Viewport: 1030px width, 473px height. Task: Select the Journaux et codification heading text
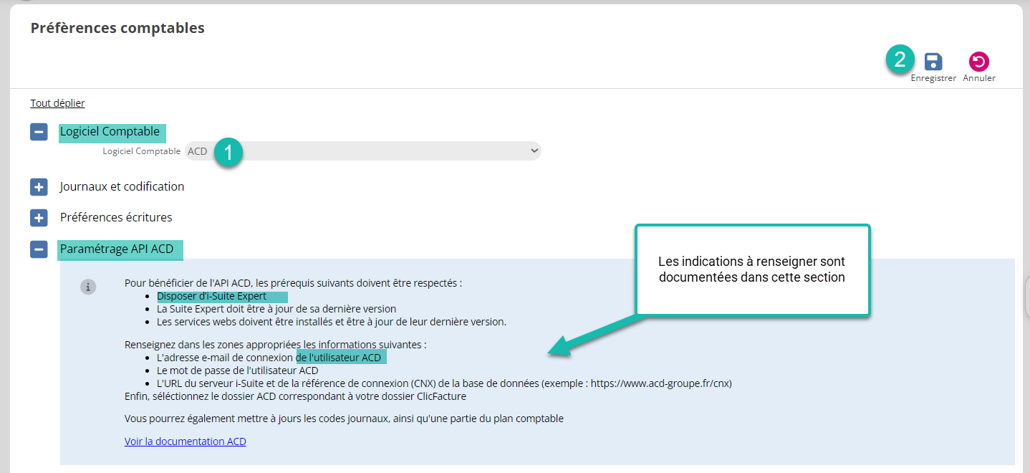122,186
